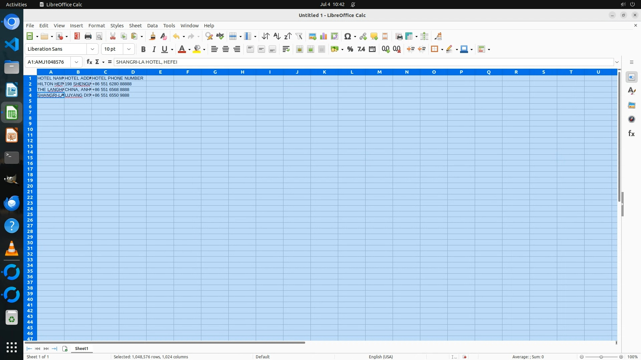Click the Merge and Center Cells icon
The image size is (641, 360).
coord(299,49)
